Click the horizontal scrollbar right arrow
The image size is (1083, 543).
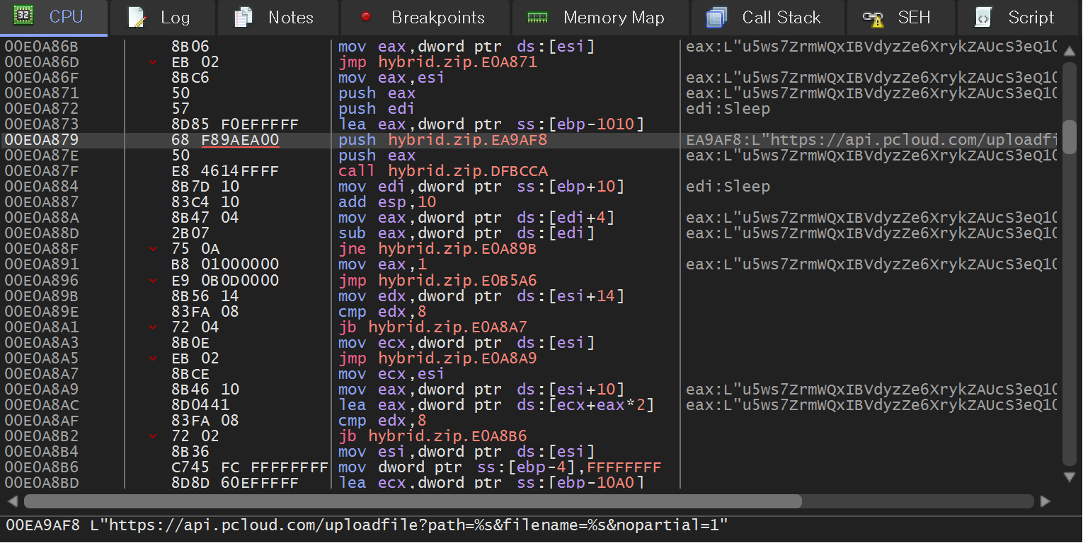1046,501
